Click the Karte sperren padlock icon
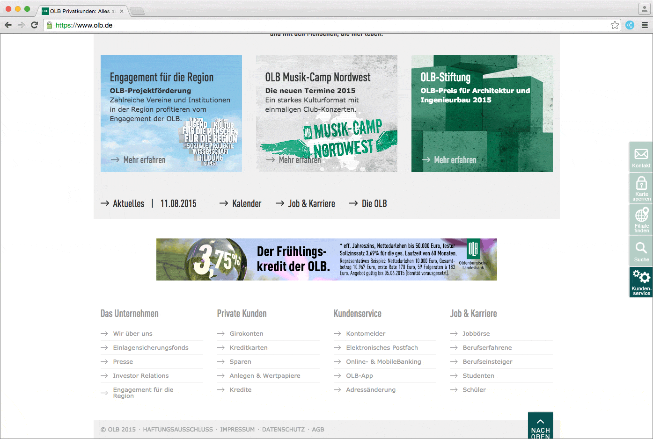This screenshot has height=439, width=653. coord(640,187)
